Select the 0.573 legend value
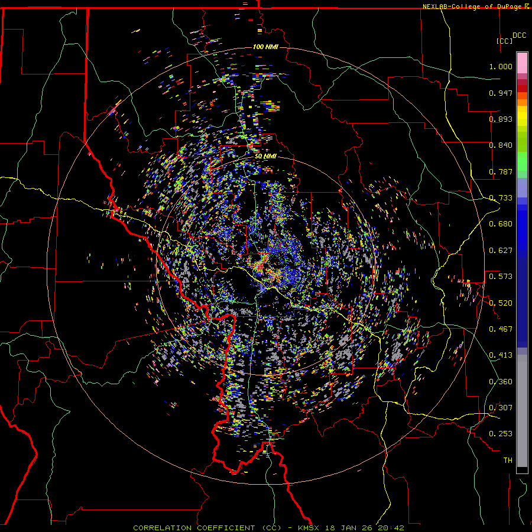This screenshot has height=532, width=532. click(501, 277)
